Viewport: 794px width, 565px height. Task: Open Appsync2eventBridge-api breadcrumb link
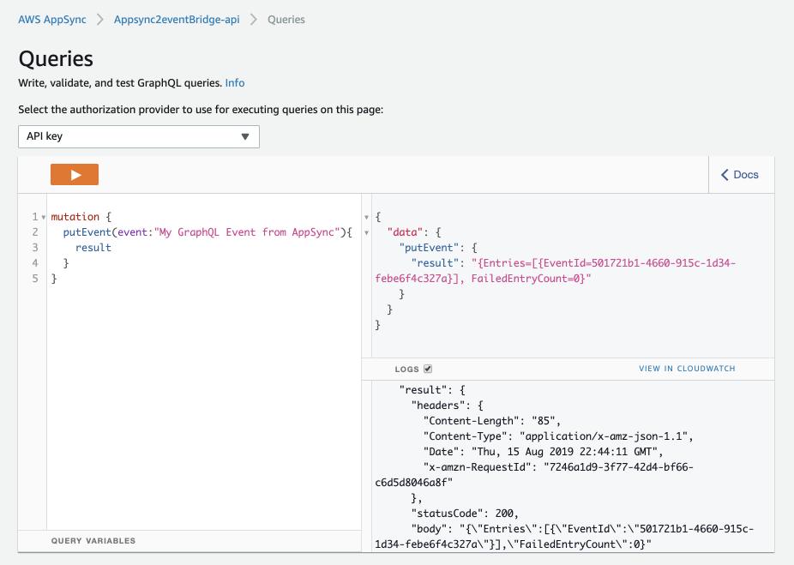pos(177,20)
